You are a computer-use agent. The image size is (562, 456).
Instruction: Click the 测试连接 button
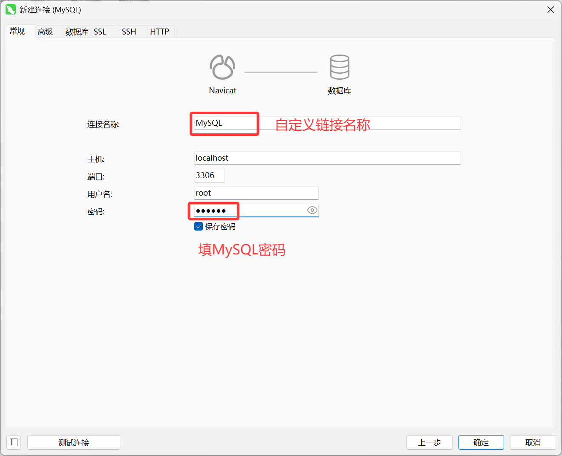click(x=74, y=442)
